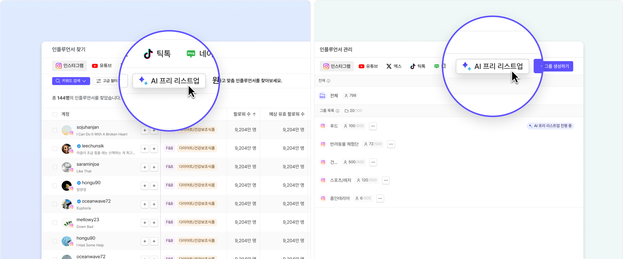Viewport: 623px width, 259px height.
Task: Click the TikTok icon in 인플루언서 관리 tabs
Action: click(413, 66)
